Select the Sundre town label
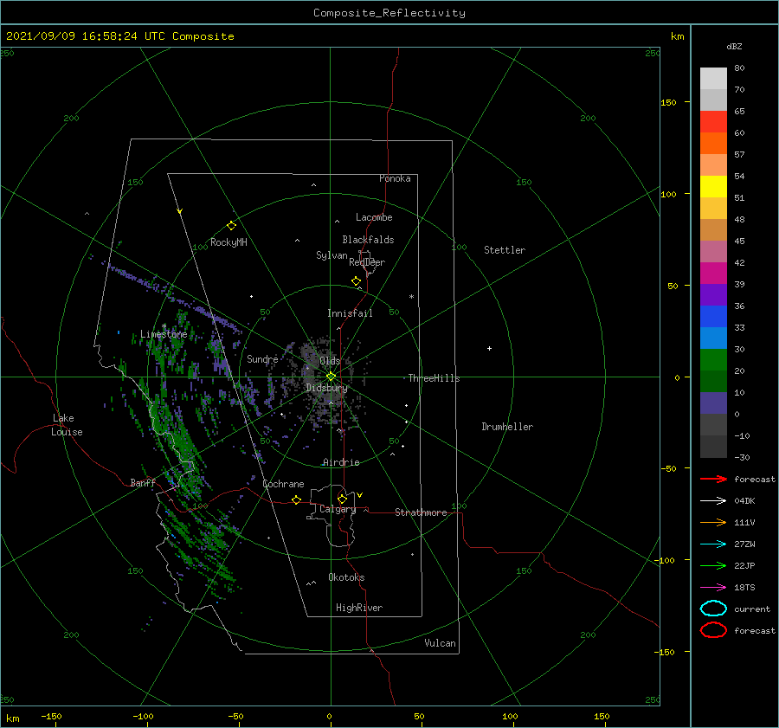The image size is (779, 728). pyautogui.click(x=262, y=358)
